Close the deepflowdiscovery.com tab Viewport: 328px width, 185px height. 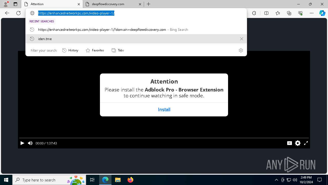click(x=140, y=4)
